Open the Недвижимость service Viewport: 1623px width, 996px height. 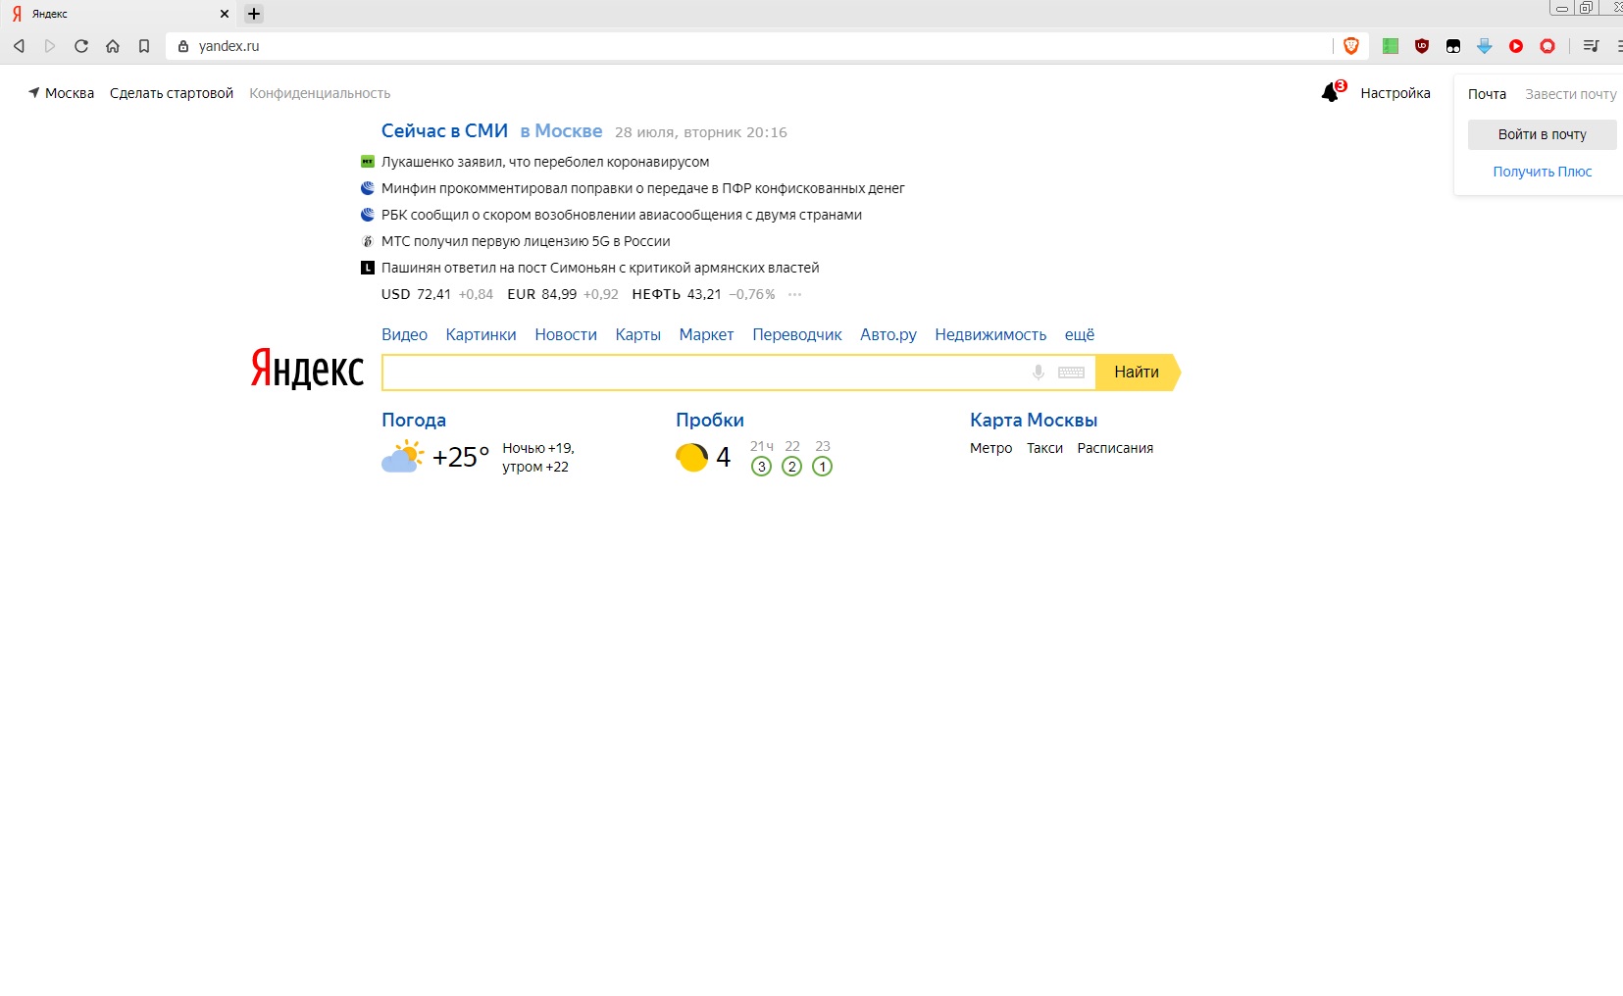click(x=990, y=334)
